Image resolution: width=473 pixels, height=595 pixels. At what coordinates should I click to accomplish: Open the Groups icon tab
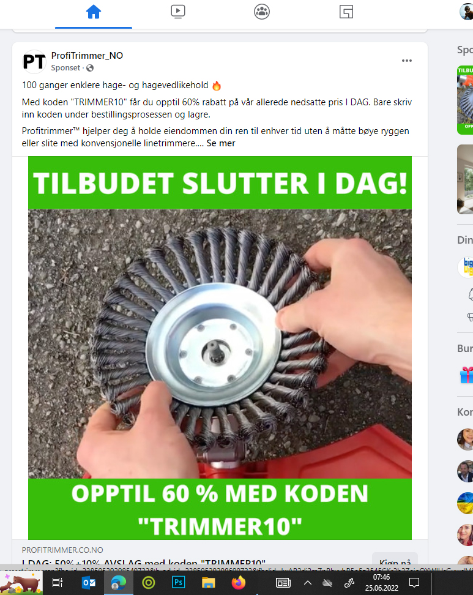point(262,12)
